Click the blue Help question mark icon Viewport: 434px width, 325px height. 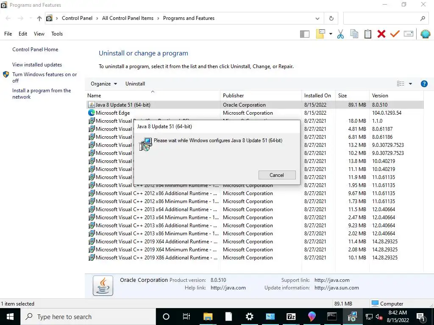tap(424, 84)
